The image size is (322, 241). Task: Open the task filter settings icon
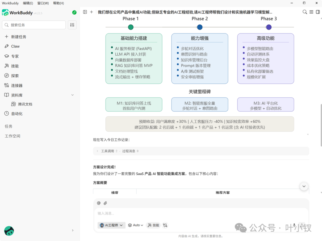pyautogui.click(x=72, y=25)
